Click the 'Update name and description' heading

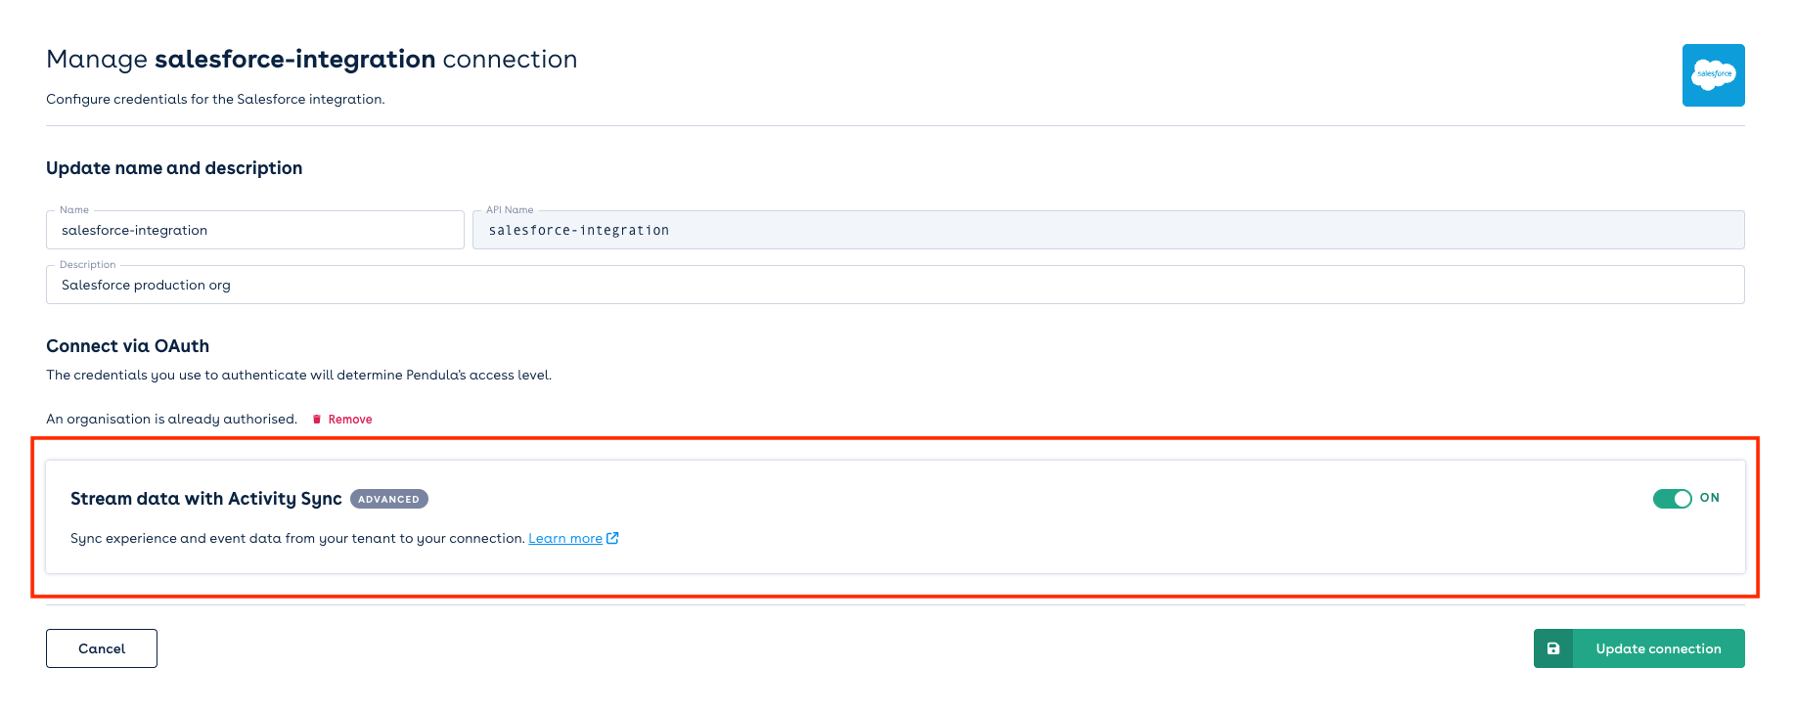pos(174,168)
